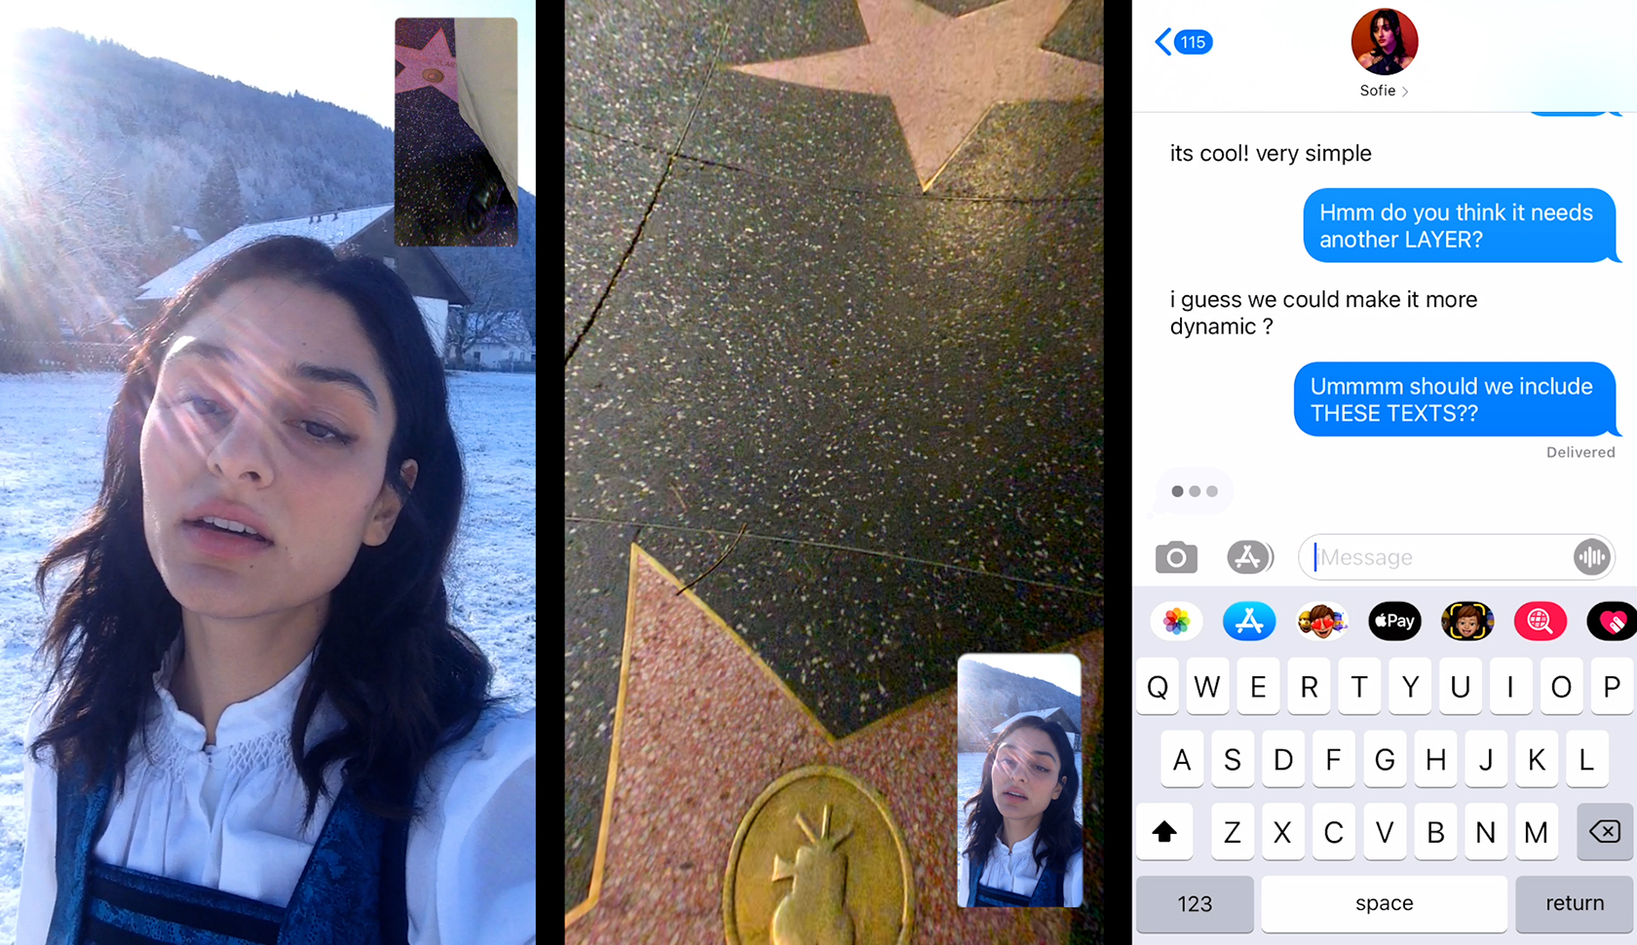Tap the M key
Screen dimensions: 1637x945
click(1537, 832)
